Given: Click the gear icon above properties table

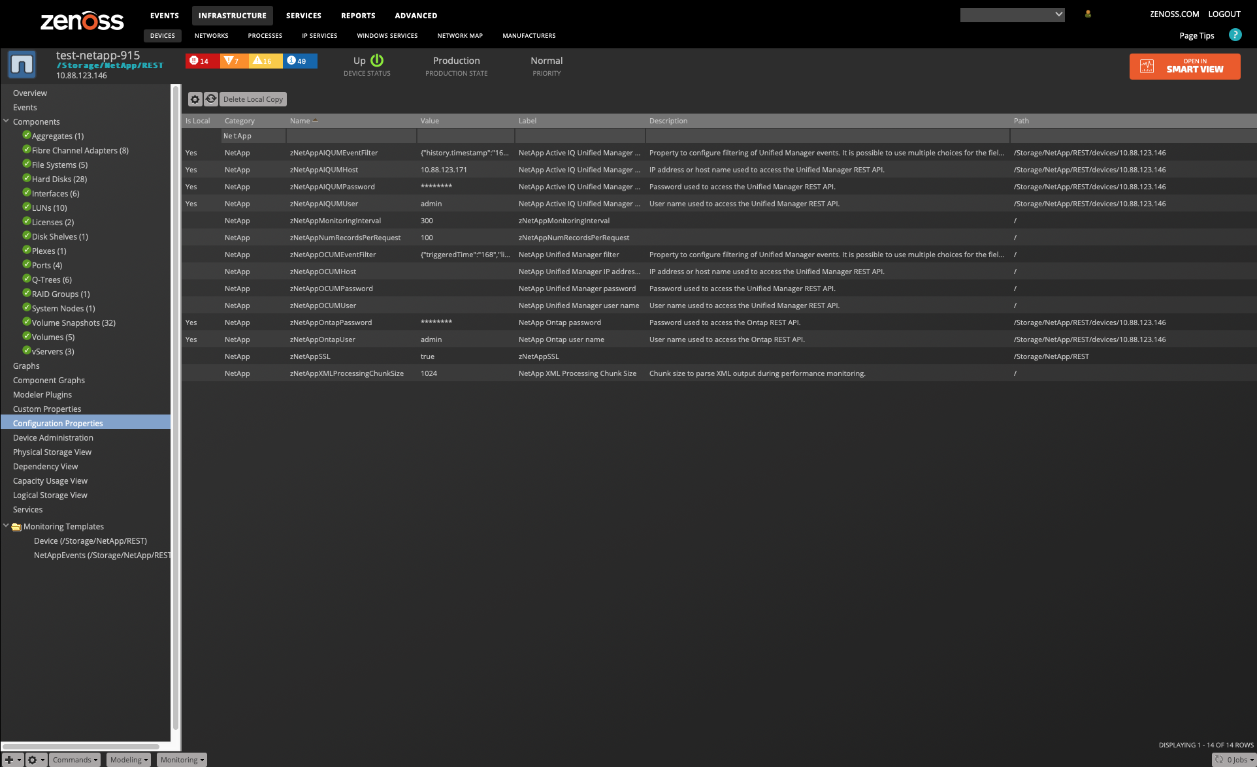Looking at the screenshot, I should [195, 99].
